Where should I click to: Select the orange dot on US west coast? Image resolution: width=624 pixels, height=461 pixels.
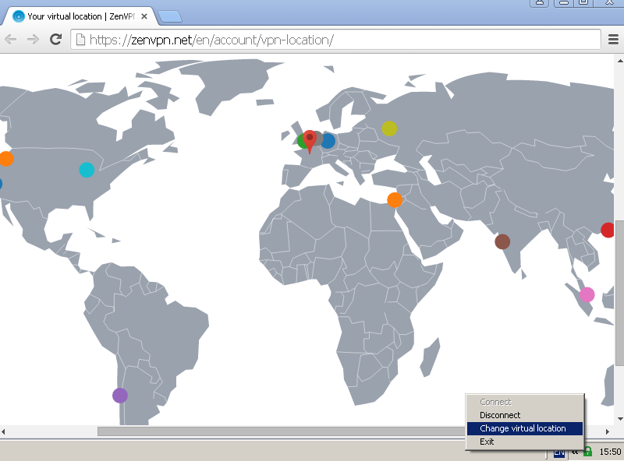click(x=7, y=159)
